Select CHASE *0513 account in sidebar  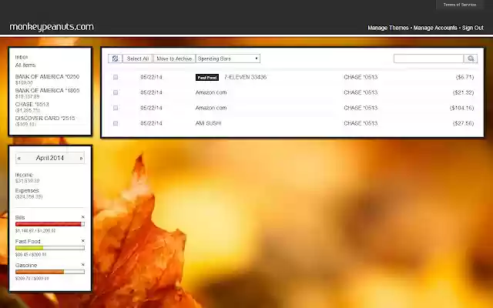pos(32,105)
